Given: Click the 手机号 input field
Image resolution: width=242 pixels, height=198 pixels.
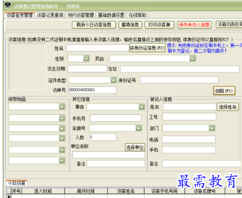Looking at the screenshot, I should 116,118.
